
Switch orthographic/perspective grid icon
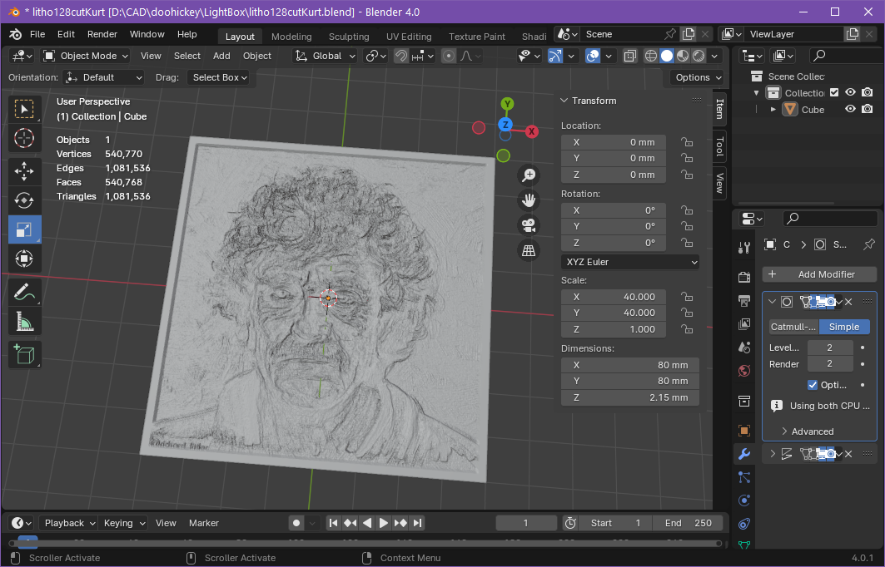pyautogui.click(x=529, y=251)
